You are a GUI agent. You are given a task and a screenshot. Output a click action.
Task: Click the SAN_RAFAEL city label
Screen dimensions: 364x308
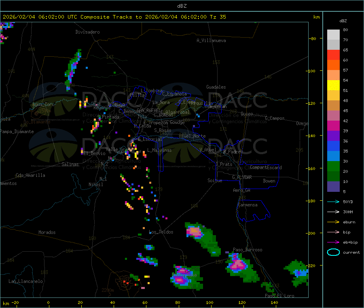[x=148, y=110]
